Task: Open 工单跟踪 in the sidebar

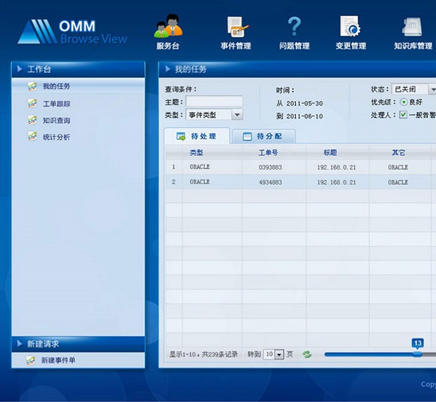Action: (x=56, y=104)
